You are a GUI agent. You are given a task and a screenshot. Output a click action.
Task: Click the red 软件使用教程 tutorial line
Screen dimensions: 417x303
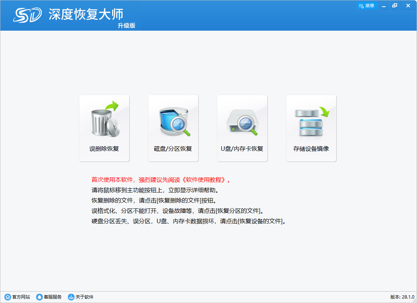tap(161, 180)
